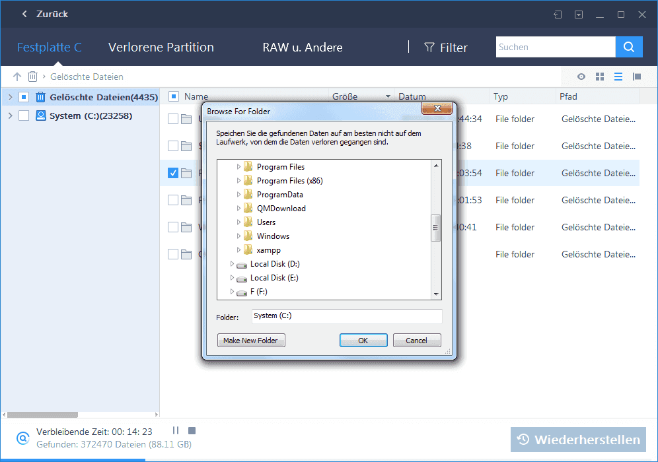Image resolution: width=658 pixels, height=462 pixels.
Task: Open the Filter funnel option
Action: tap(445, 48)
